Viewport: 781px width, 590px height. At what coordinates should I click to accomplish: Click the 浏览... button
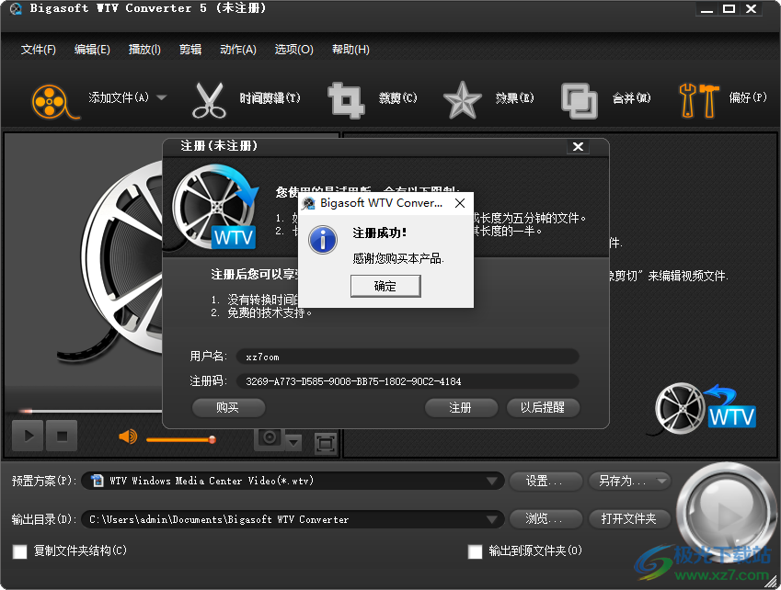coord(546,519)
